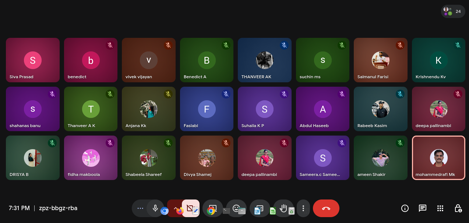Image resolution: width=469 pixels, height=223 pixels.
Task: Click the Firefox icon in the dock
Action: coord(180,211)
